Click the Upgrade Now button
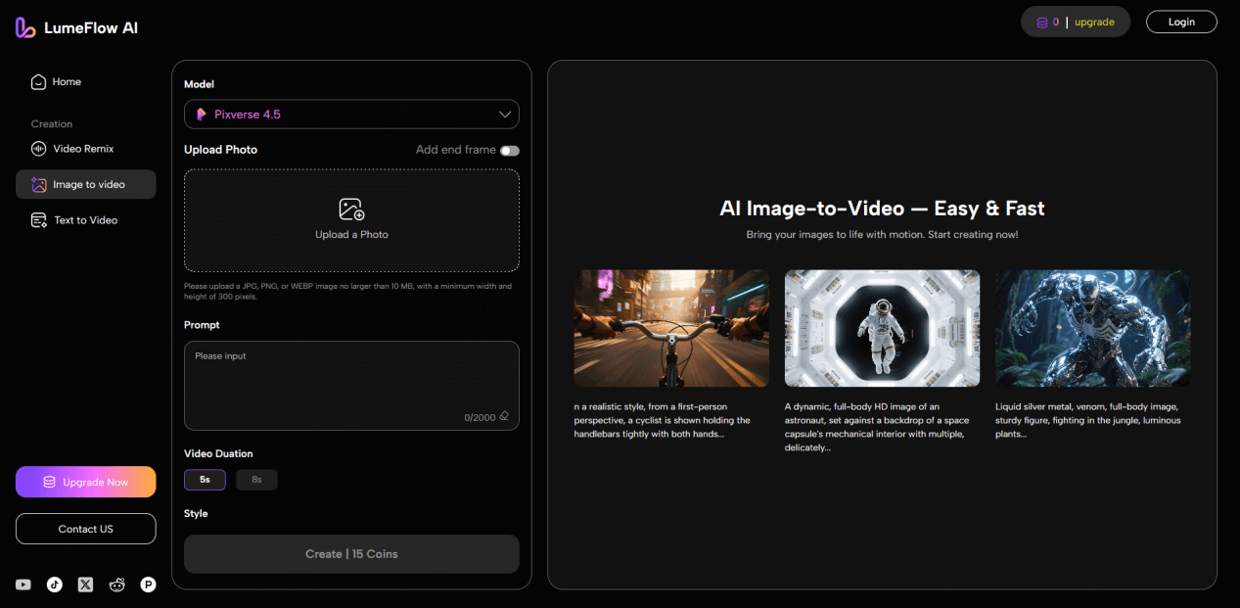Screen dimensions: 1240x608 [85, 482]
